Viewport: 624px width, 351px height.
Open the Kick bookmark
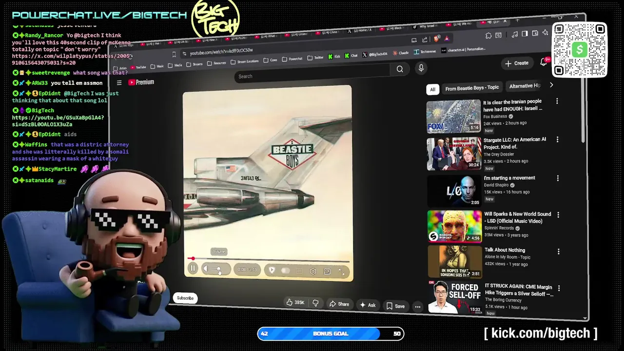point(334,57)
